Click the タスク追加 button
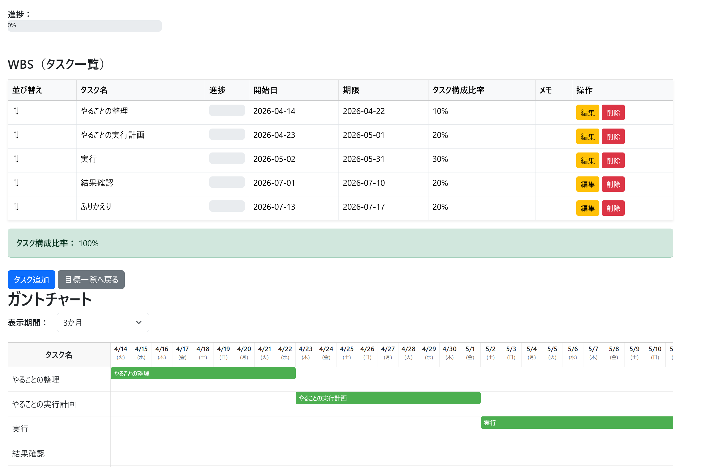 [x=31, y=280]
